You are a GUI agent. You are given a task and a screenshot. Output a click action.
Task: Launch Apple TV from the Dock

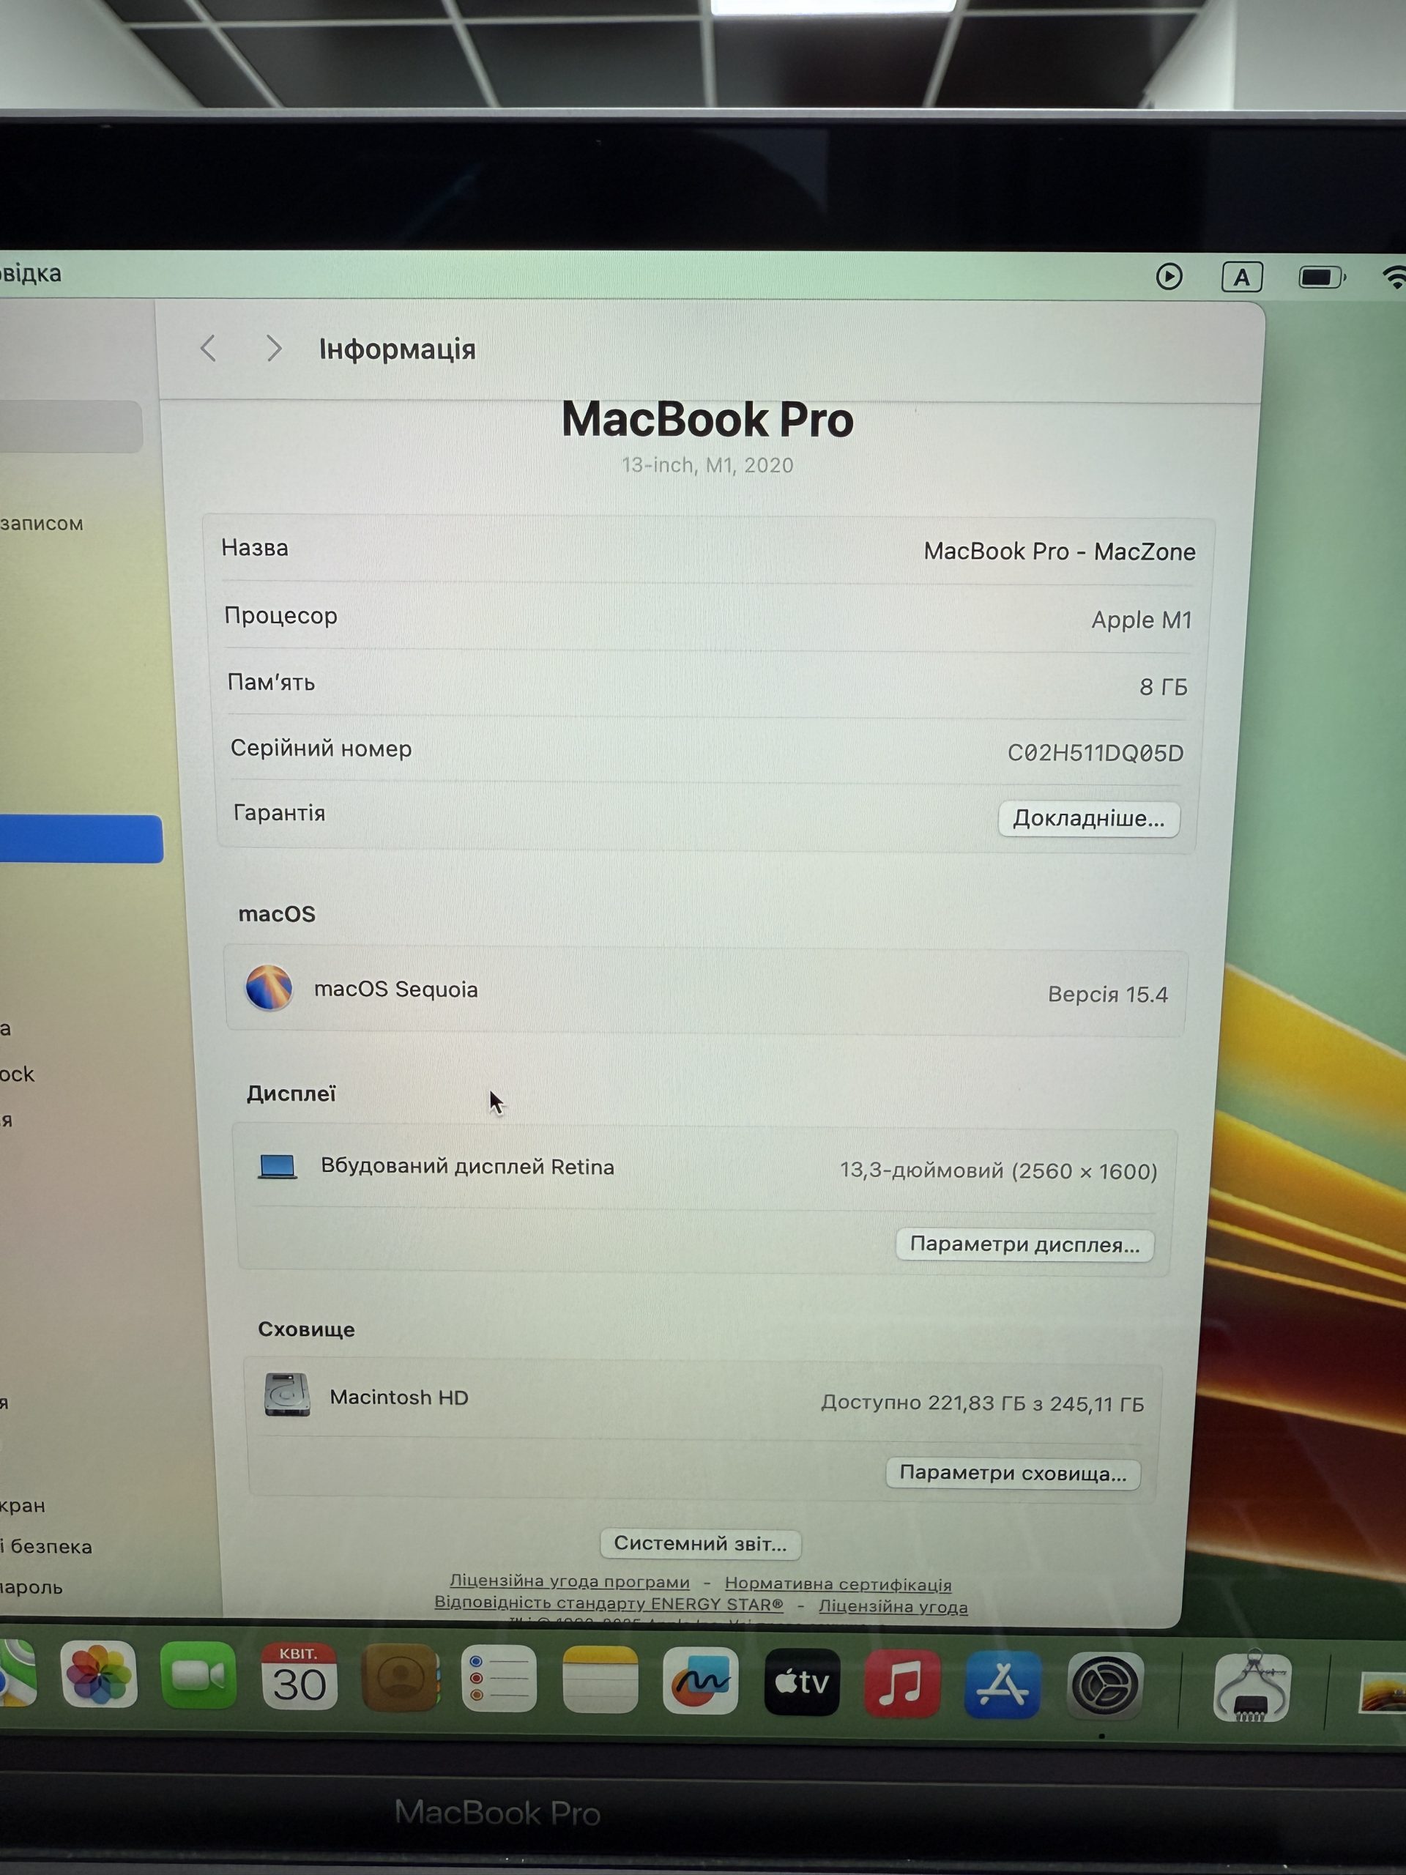click(802, 1682)
